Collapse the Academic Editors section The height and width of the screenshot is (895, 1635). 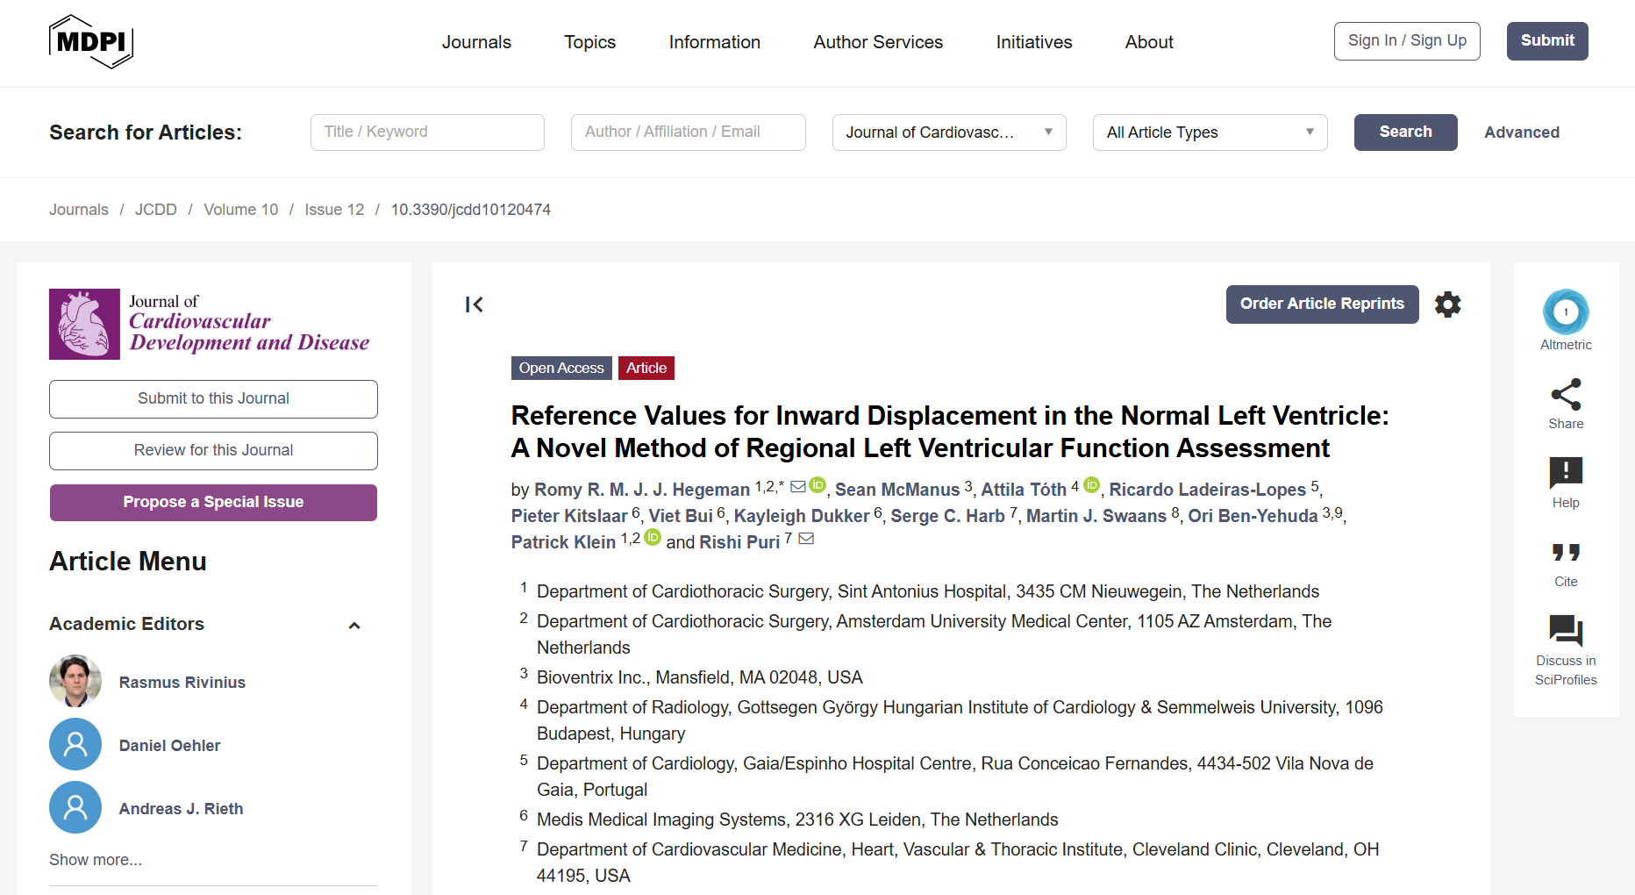pos(354,626)
